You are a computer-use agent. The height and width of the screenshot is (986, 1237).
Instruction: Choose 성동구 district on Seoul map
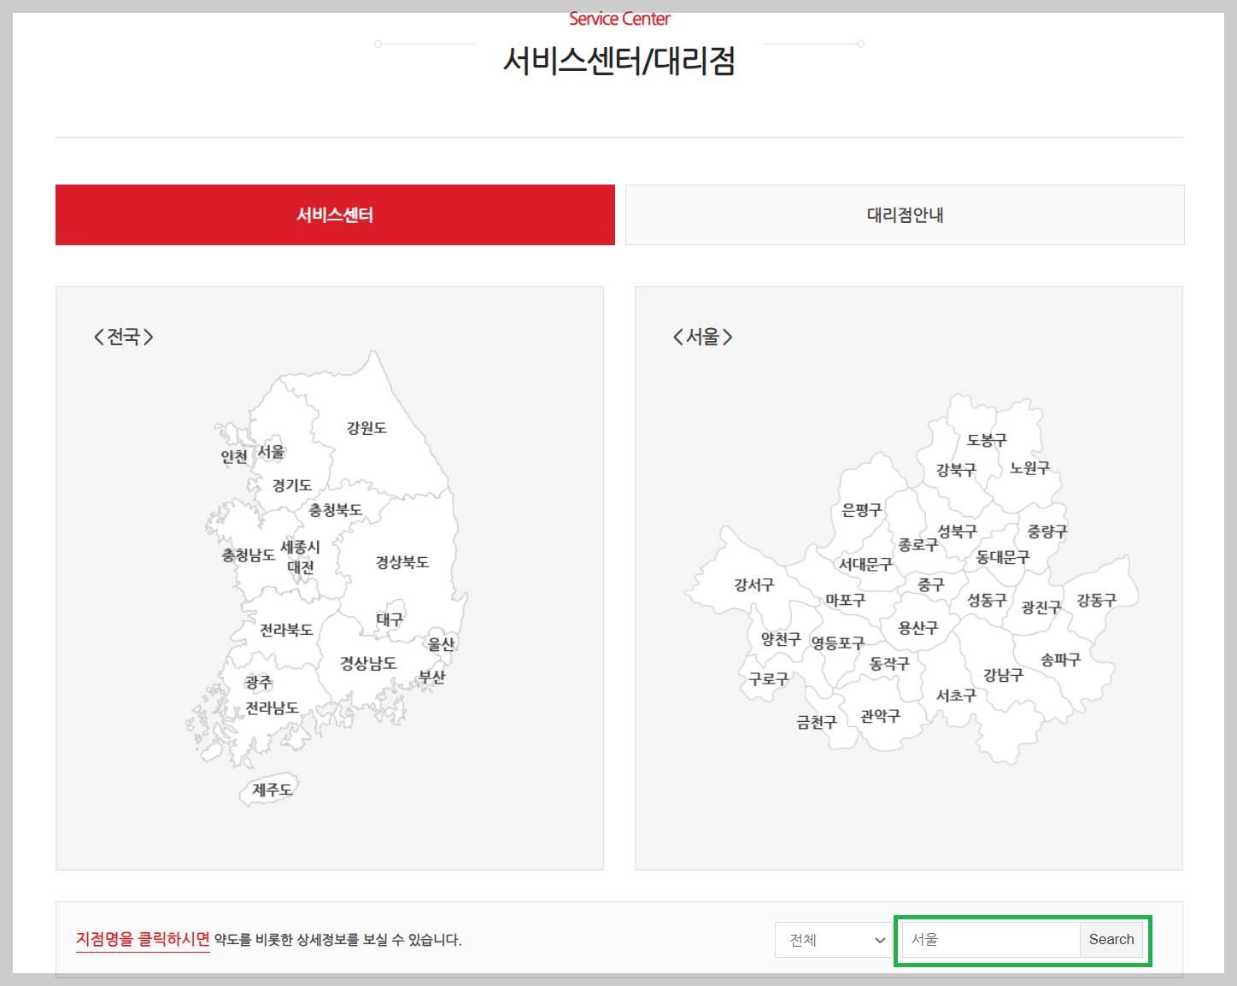[987, 601]
